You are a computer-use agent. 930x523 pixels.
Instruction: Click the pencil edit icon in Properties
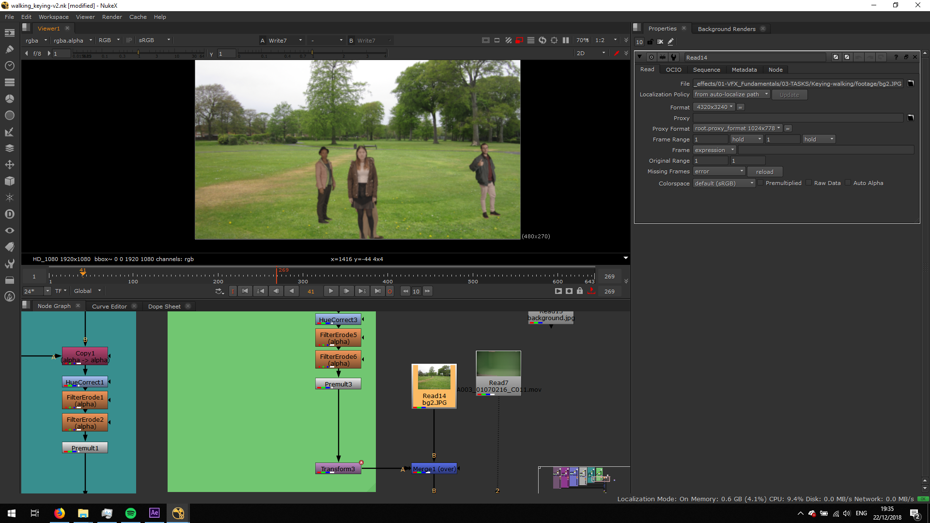tap(671, 42)
